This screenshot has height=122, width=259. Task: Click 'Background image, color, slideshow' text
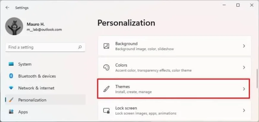144,49
